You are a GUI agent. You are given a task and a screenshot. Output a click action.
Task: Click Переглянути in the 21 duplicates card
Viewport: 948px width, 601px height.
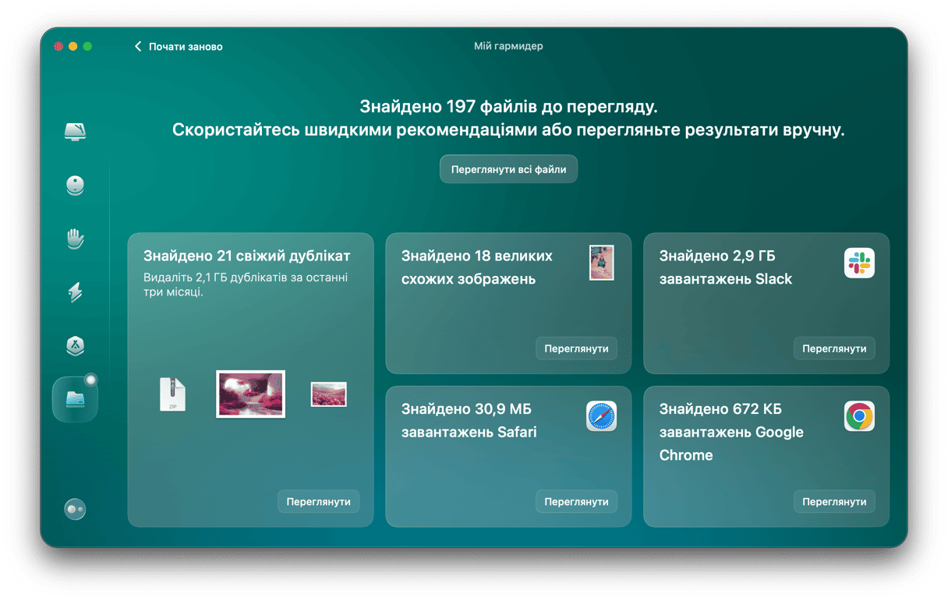(318, 502)
